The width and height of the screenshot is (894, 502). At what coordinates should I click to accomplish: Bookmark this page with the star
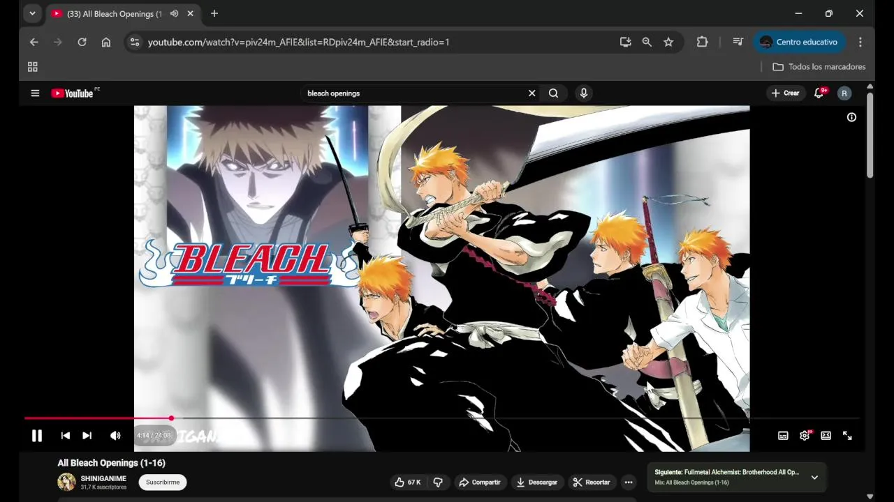pos(668,42)
